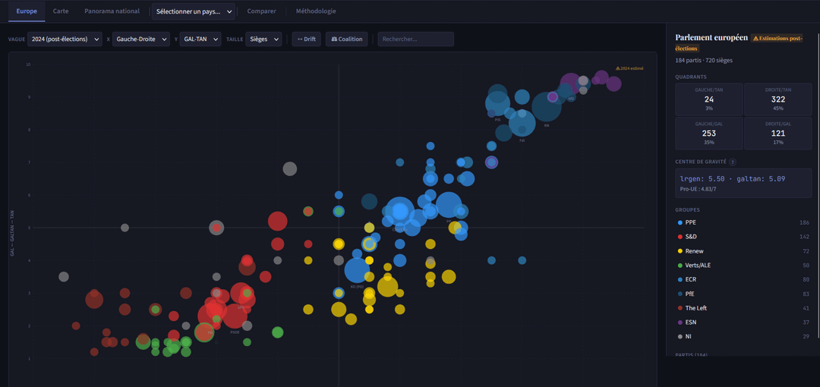Toggle the Coalition mode button
The image size is (820, 387).
(x=347, y=39)
